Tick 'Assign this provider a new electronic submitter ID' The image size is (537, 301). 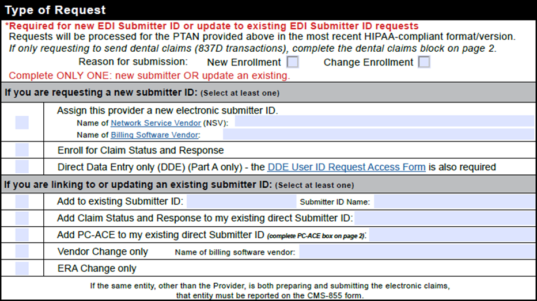point(22,123)
